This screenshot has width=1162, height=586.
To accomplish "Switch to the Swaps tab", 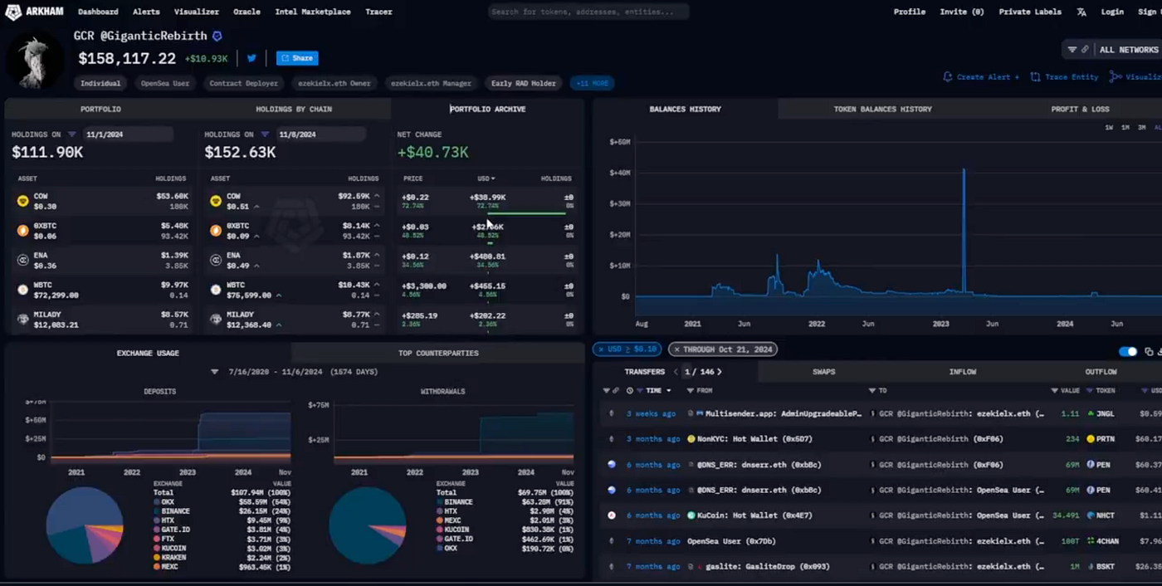I will [823, 372].
